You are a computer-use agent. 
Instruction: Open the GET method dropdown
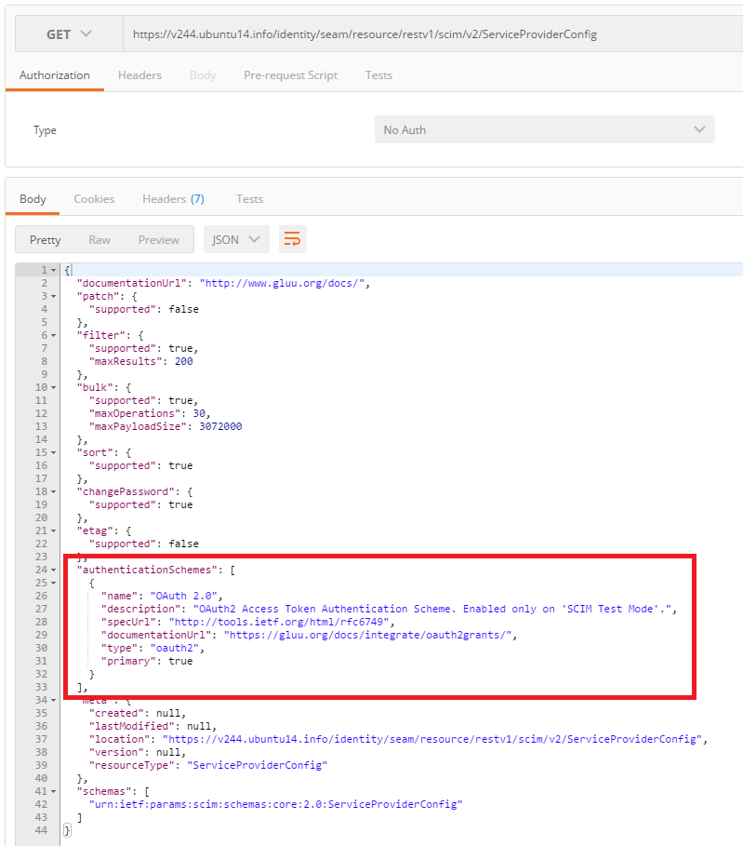pyautogui.click(x=69, y=34)
